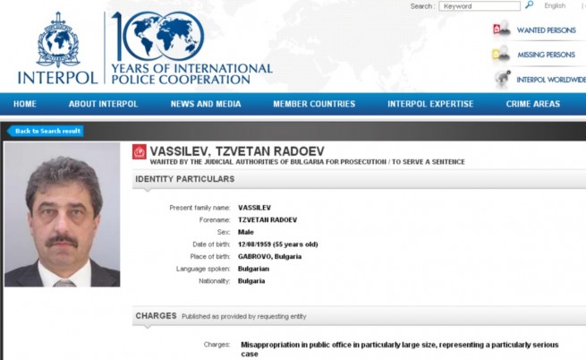Click 'Published as provided by requesting entity' note
586x360 pixels.
(244, 317)
